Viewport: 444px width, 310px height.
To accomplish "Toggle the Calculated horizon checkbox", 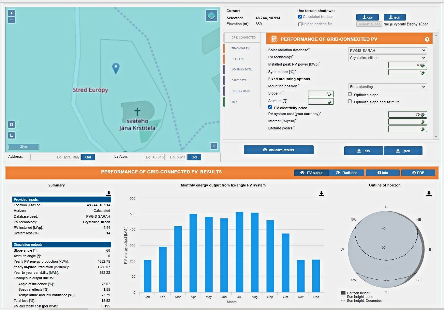I will (x=300, y=17).
